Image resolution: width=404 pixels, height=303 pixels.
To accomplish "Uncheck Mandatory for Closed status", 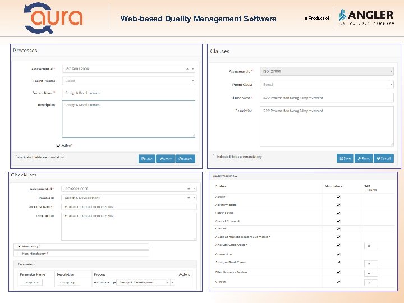I will (338, 282).
